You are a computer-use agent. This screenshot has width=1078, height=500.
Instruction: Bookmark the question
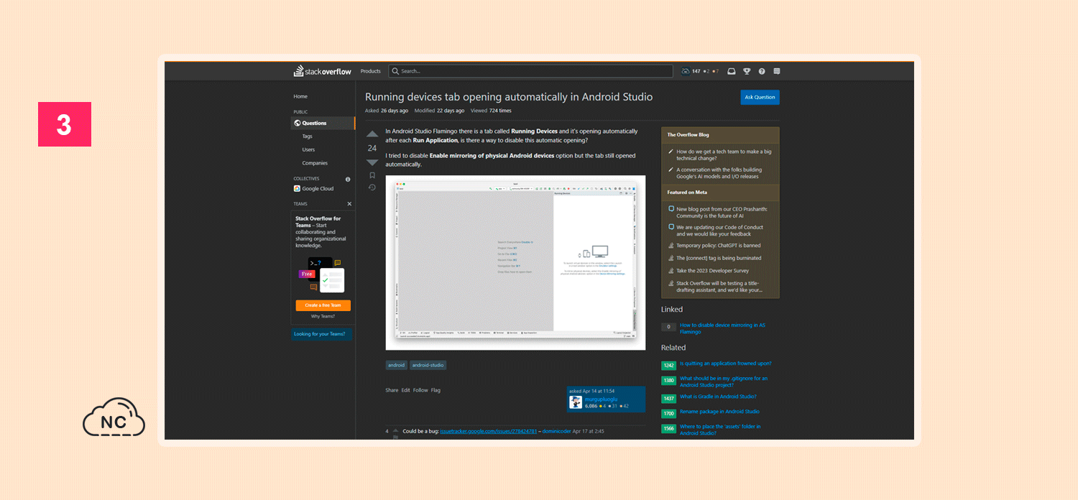click(372, 175)
